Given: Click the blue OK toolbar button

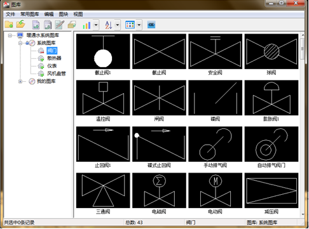Looking at the screenshot, I should [151, 25].
